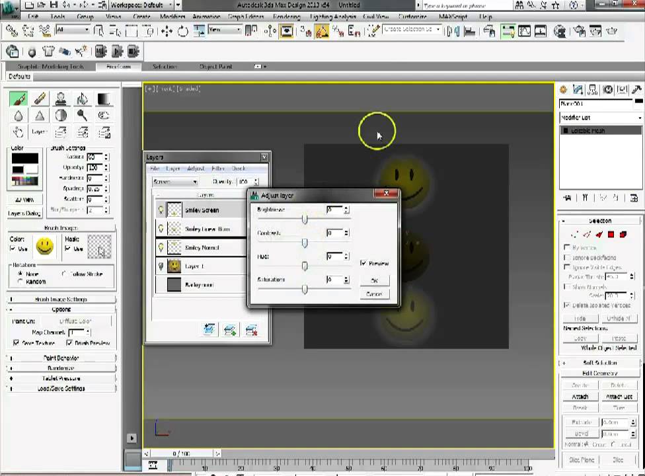Expand the Tablet Pressure rollout
This screenshot has width=645, height=476.
pos(61,378)
